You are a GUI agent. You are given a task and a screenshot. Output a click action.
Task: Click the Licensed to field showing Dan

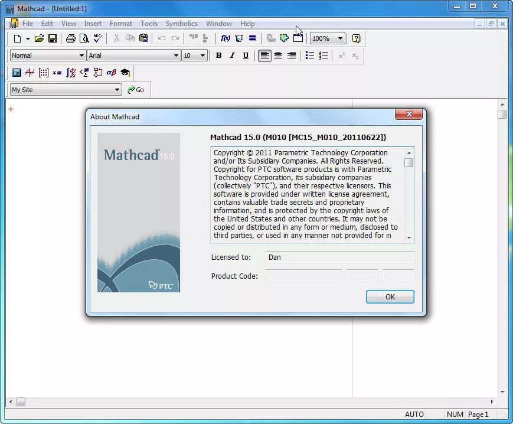tap(339, 257)
